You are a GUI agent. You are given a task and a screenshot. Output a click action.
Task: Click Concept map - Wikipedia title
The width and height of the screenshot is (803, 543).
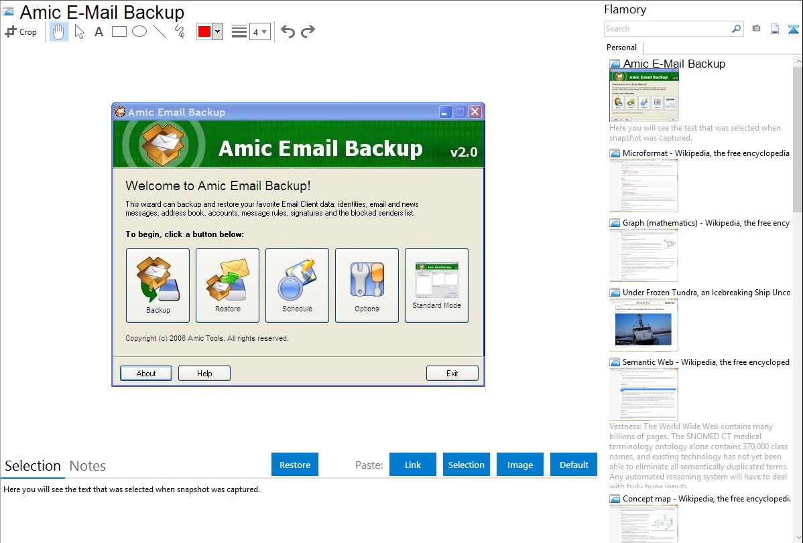706,498
